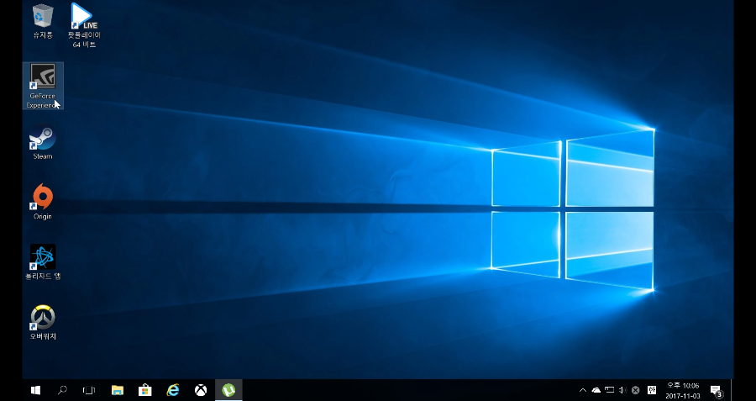The width and height of the screenshot is (756, 401).
Task: Toggle the Korean IME input indicator
Action: tap(651, 390)
